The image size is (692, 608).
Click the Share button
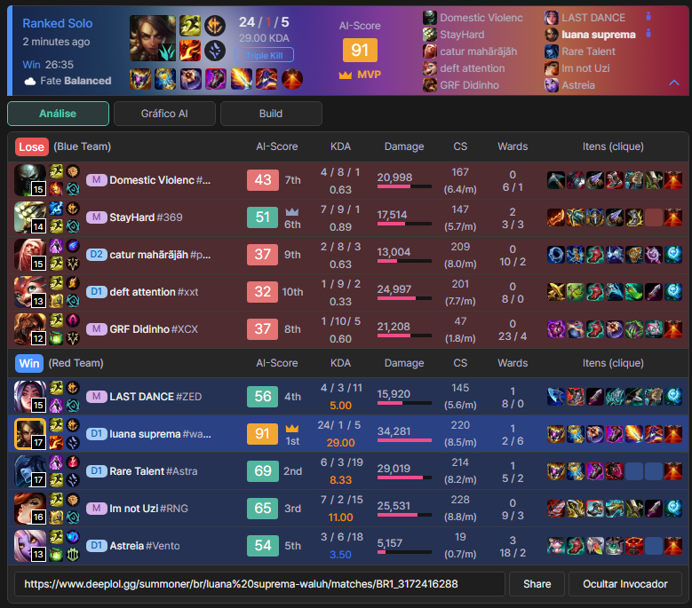[537, 584]
